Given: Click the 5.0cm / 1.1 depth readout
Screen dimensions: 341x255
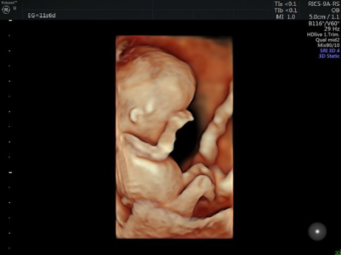Looking at the screenshot, I should point(324,17).
